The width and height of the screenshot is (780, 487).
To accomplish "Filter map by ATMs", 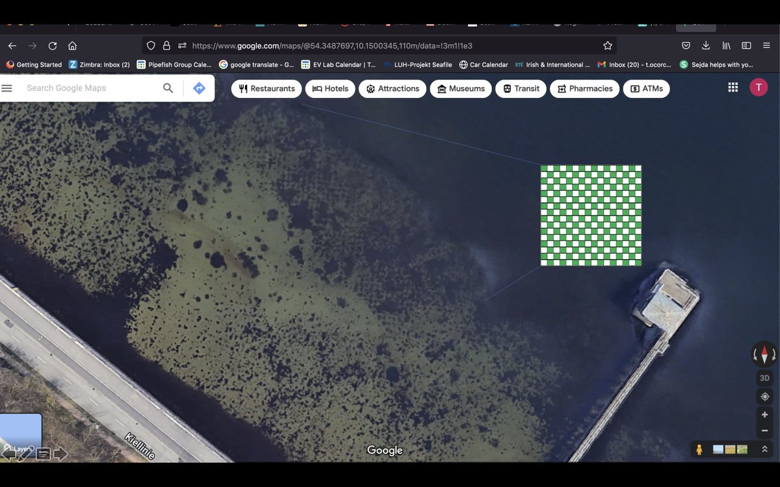I will (646, 88).
